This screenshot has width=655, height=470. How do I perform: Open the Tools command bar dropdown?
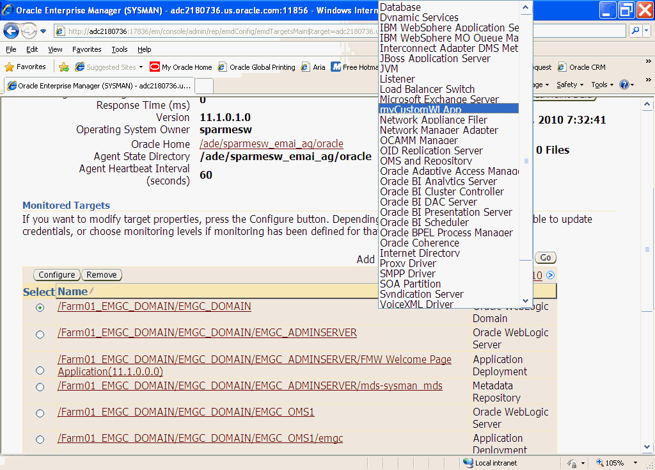[603, 85]
